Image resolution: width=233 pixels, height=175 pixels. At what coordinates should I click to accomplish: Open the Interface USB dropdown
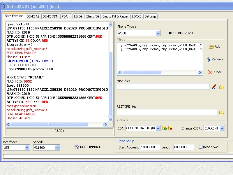(x=27, y=148)
